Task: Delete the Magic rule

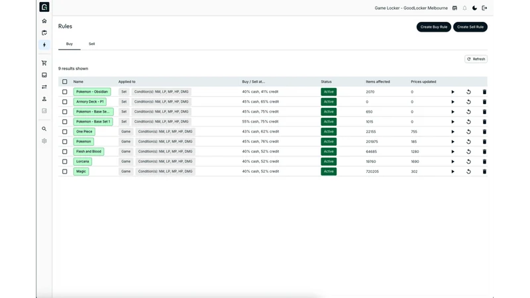Action: (484, 172)
